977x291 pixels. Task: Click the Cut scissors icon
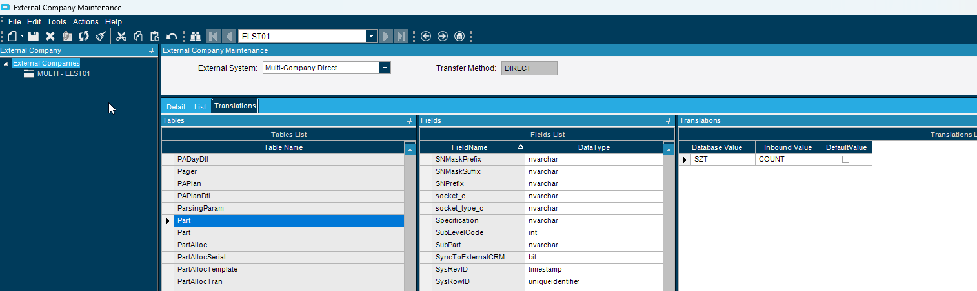(x=121, y=36)
